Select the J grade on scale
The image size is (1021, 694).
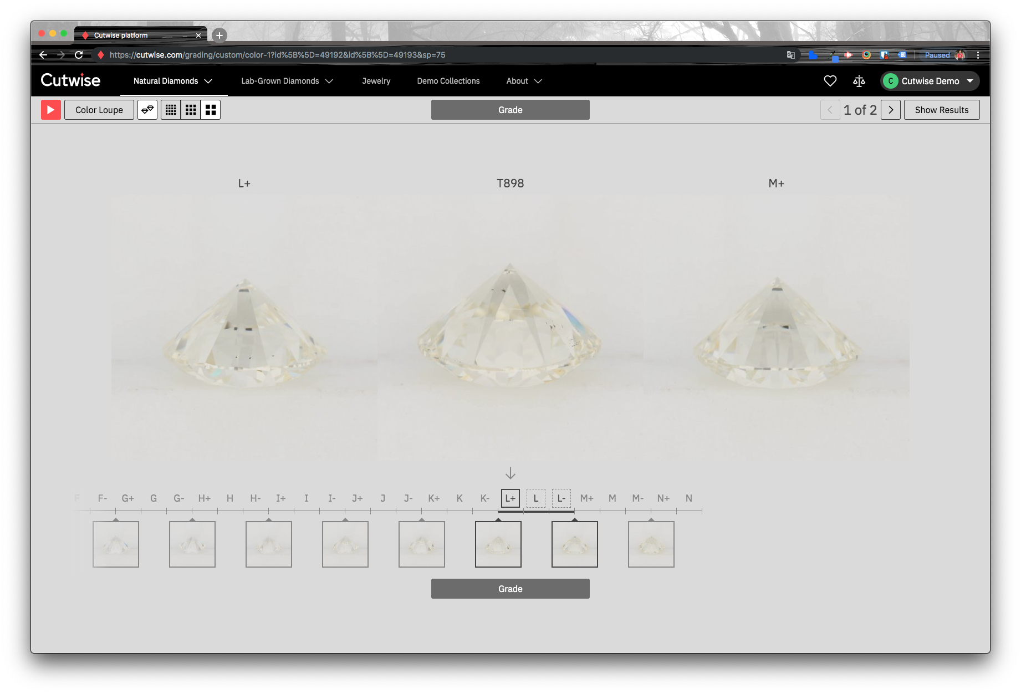tap(382, 498)
